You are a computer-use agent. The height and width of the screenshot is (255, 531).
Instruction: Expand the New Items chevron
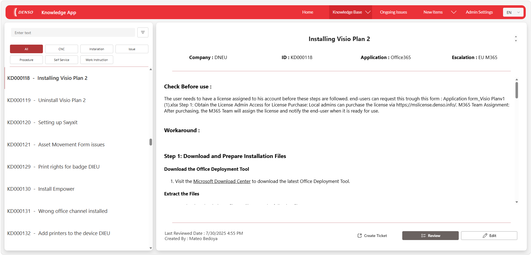click(x=453, y=12)
